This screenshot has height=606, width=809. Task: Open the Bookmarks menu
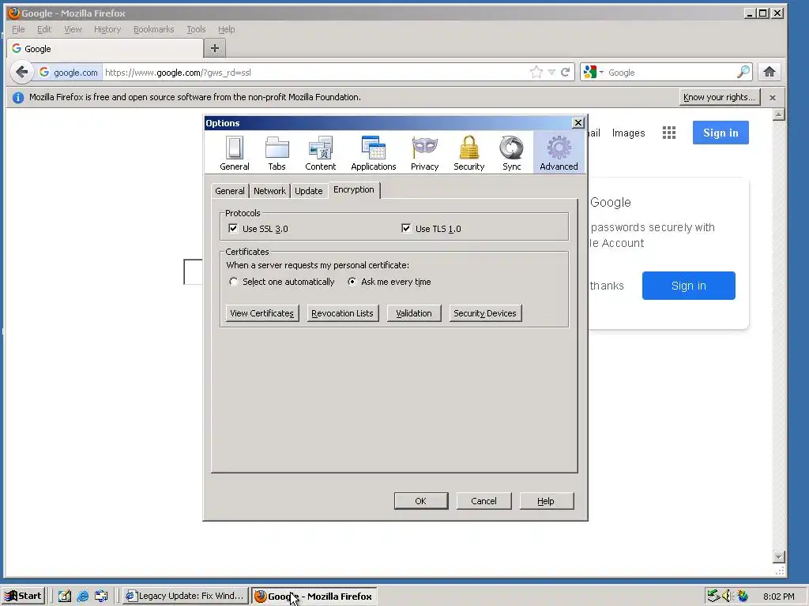click(x=154, y=29)
